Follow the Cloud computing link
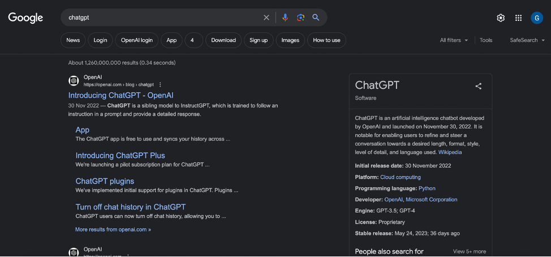Image resolution: width=551 pixels, height=257 pixels. [401, 177]
